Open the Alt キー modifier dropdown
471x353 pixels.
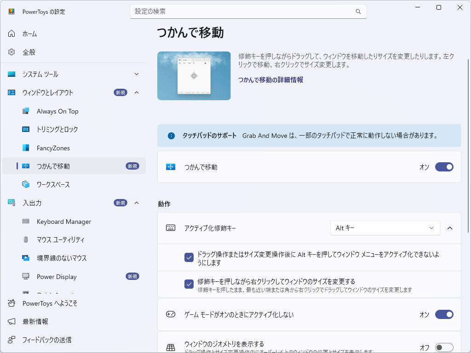(x=385, y=228)
